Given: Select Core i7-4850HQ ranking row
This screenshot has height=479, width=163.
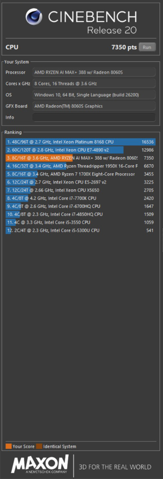Looking at the screenshot, I should [80, 214].
